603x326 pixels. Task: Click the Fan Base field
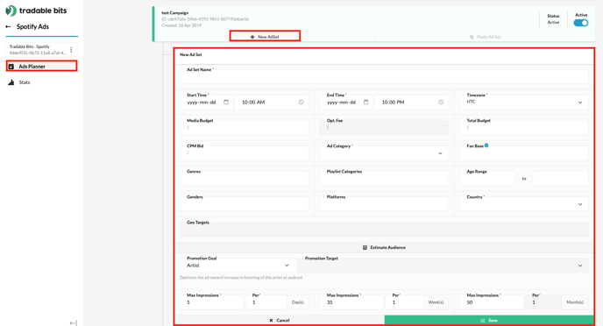(x=524, y=153)
